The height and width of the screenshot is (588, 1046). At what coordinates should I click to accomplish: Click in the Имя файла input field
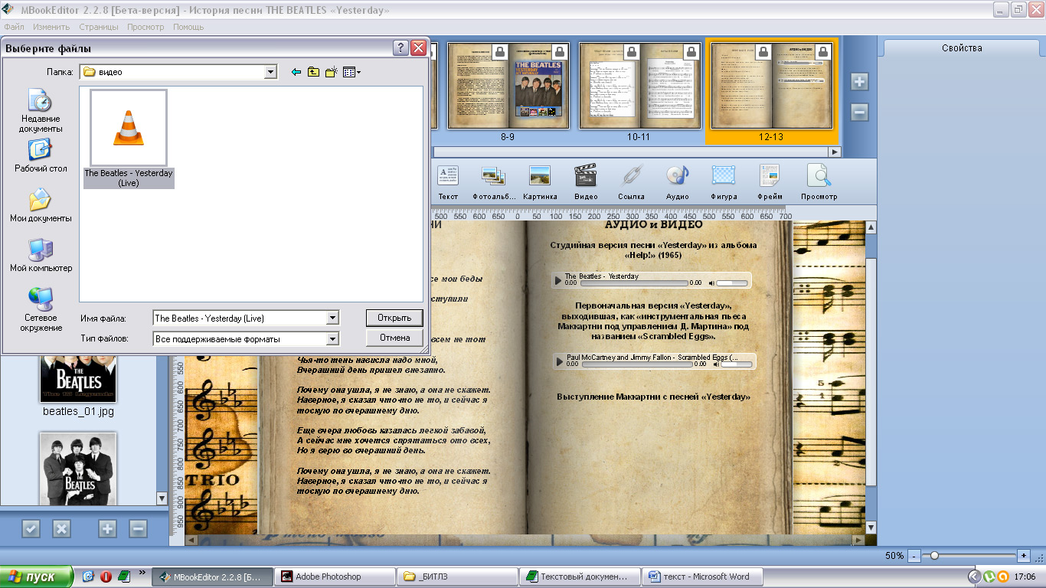(x=239, y=318)
